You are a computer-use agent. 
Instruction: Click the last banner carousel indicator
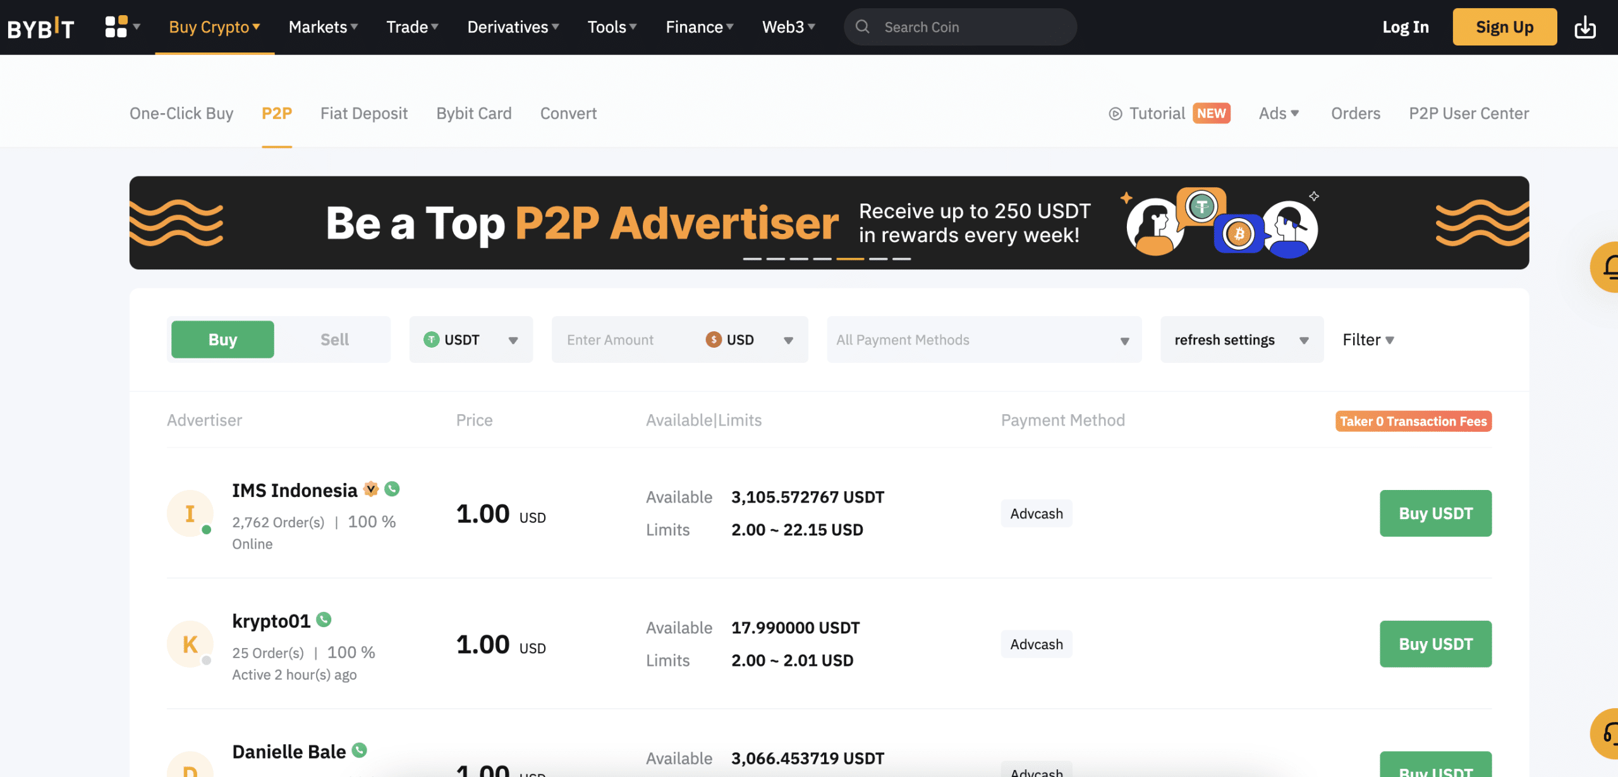click(x=901, y=259)
